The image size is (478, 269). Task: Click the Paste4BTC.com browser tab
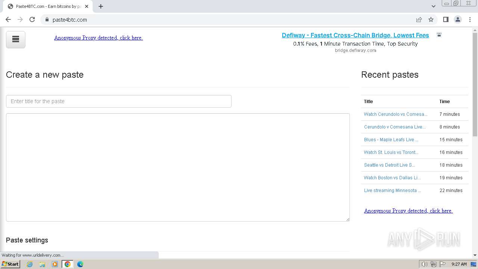48,6
